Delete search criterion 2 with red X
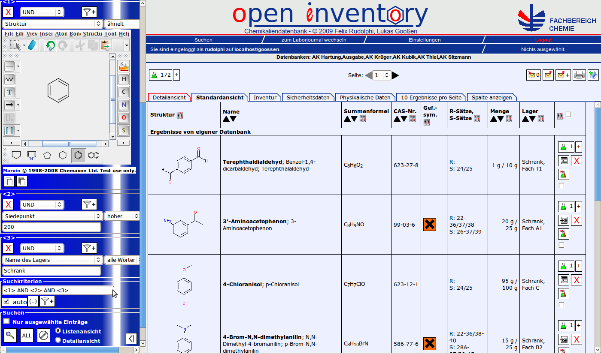This screenshot has width=601, height=354. 8,204
